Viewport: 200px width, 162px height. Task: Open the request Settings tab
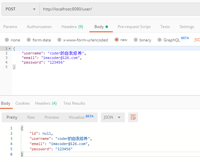pyautogui.click(x=187, y=27)
